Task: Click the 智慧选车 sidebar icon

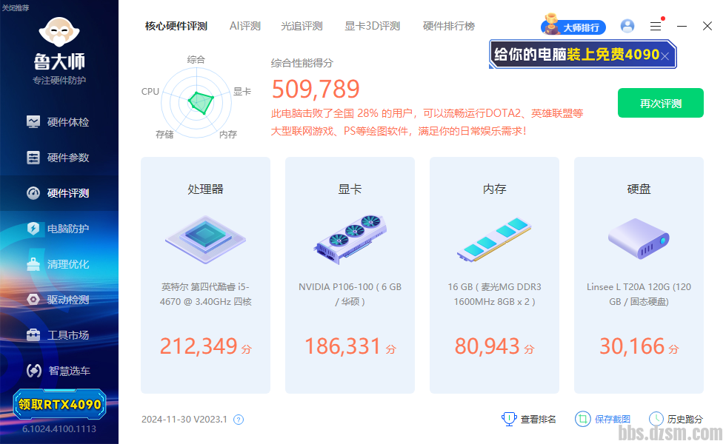Action: [33, 371]
